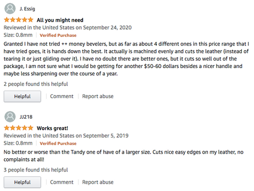Mark JJ218's review as Helpful

tap(22, 182)
